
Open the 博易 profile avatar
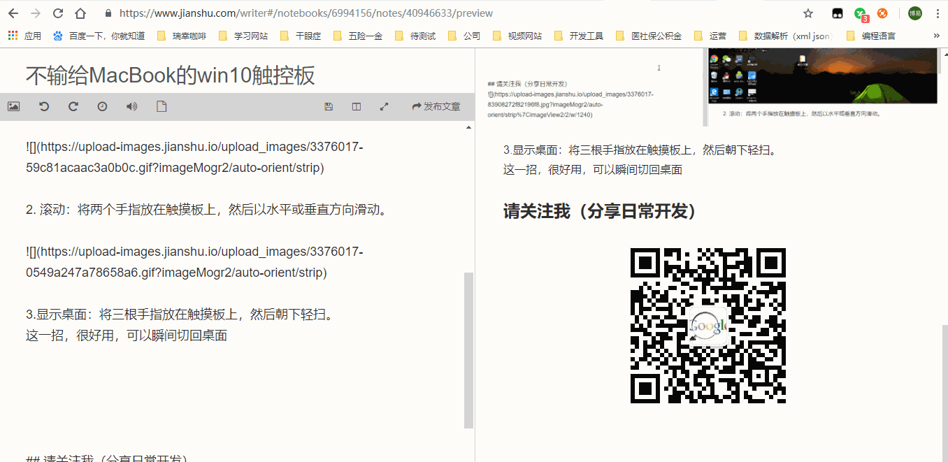tap(915, 13)
